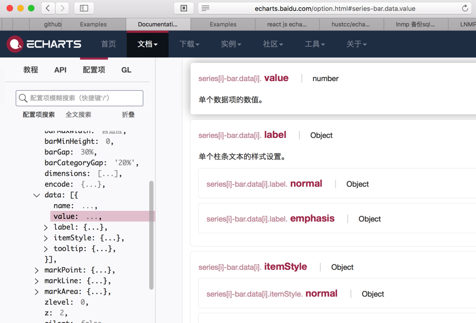Click the Safari back navigation arrow
The image size is (476, 323).
48,8
